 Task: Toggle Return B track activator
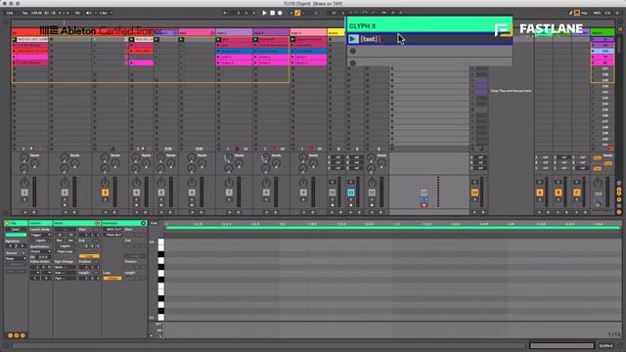tap(559, 193)
